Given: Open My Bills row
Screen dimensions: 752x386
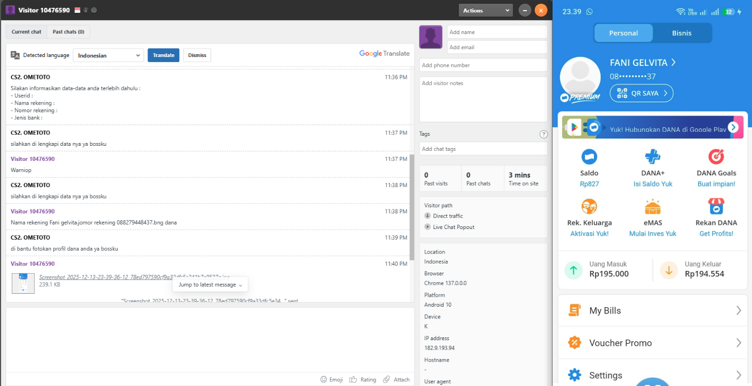Looking at the screenshot, I should point(653,311).
